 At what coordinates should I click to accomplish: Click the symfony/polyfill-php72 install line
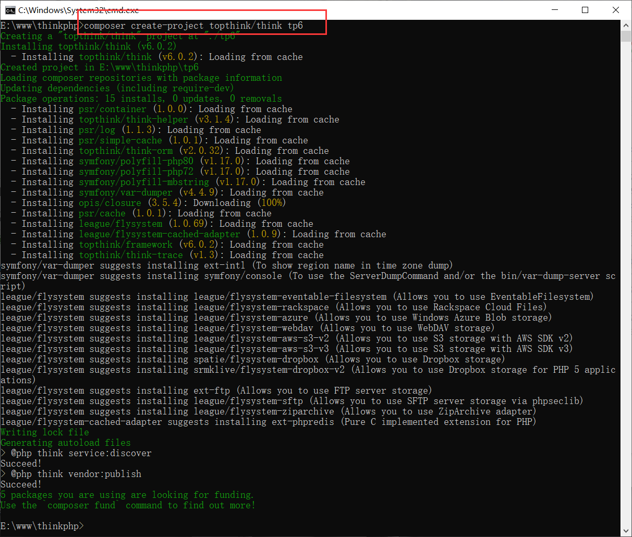(x=180, y=172)
